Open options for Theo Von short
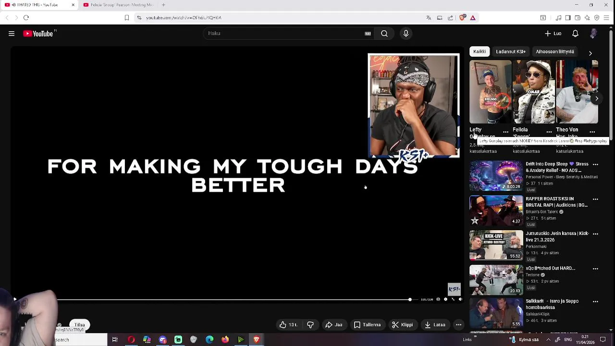615x346 pixels. (x=592, y=132)
